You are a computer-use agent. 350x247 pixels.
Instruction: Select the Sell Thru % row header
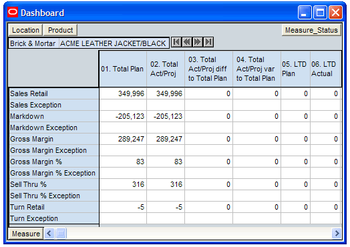click(x=53, y=184)
